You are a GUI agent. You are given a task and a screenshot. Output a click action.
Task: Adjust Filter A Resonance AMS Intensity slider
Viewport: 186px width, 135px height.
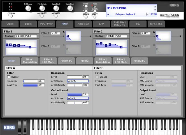(75, 85)
